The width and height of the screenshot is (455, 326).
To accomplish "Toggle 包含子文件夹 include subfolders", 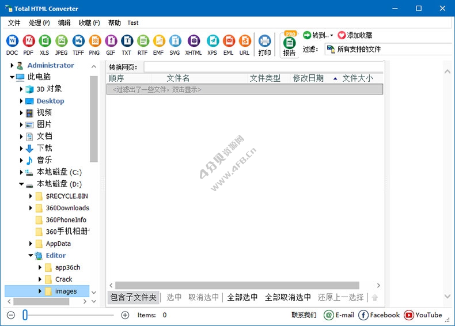I will 134,297.
